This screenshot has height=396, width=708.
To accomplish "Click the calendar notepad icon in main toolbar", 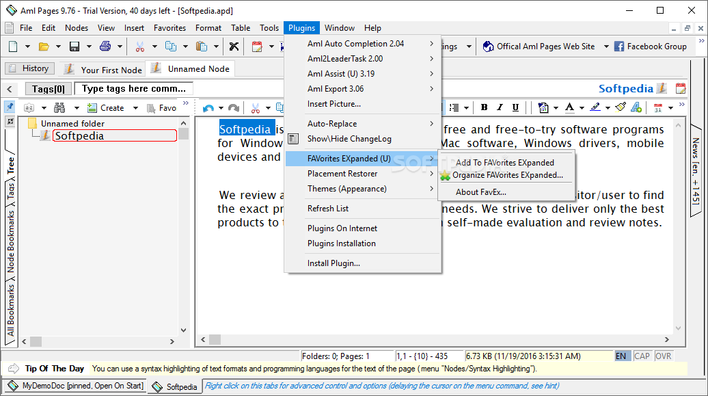I will point(257,46).
